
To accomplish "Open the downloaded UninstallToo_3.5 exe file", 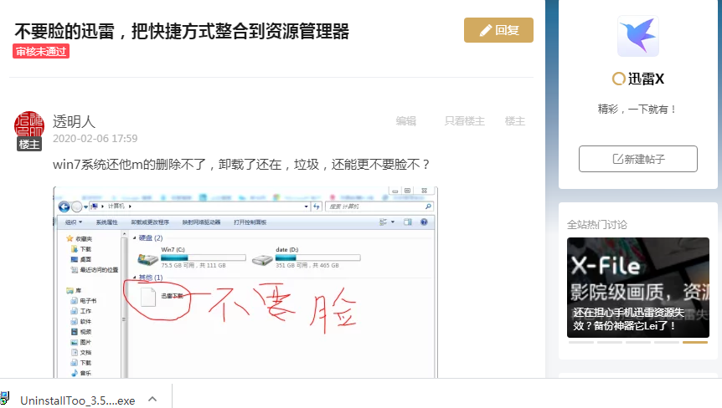I will tap(77, 400).
